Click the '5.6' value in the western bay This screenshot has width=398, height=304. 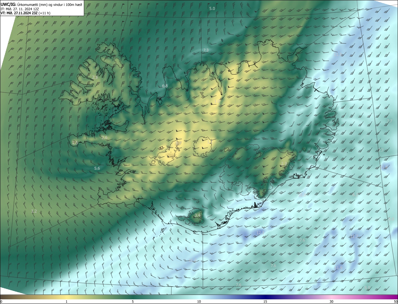click(97, 168)
